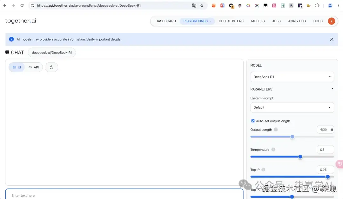Open the DOCS nav item
Viewport: 343px width, 199px height.
point(318,21)
